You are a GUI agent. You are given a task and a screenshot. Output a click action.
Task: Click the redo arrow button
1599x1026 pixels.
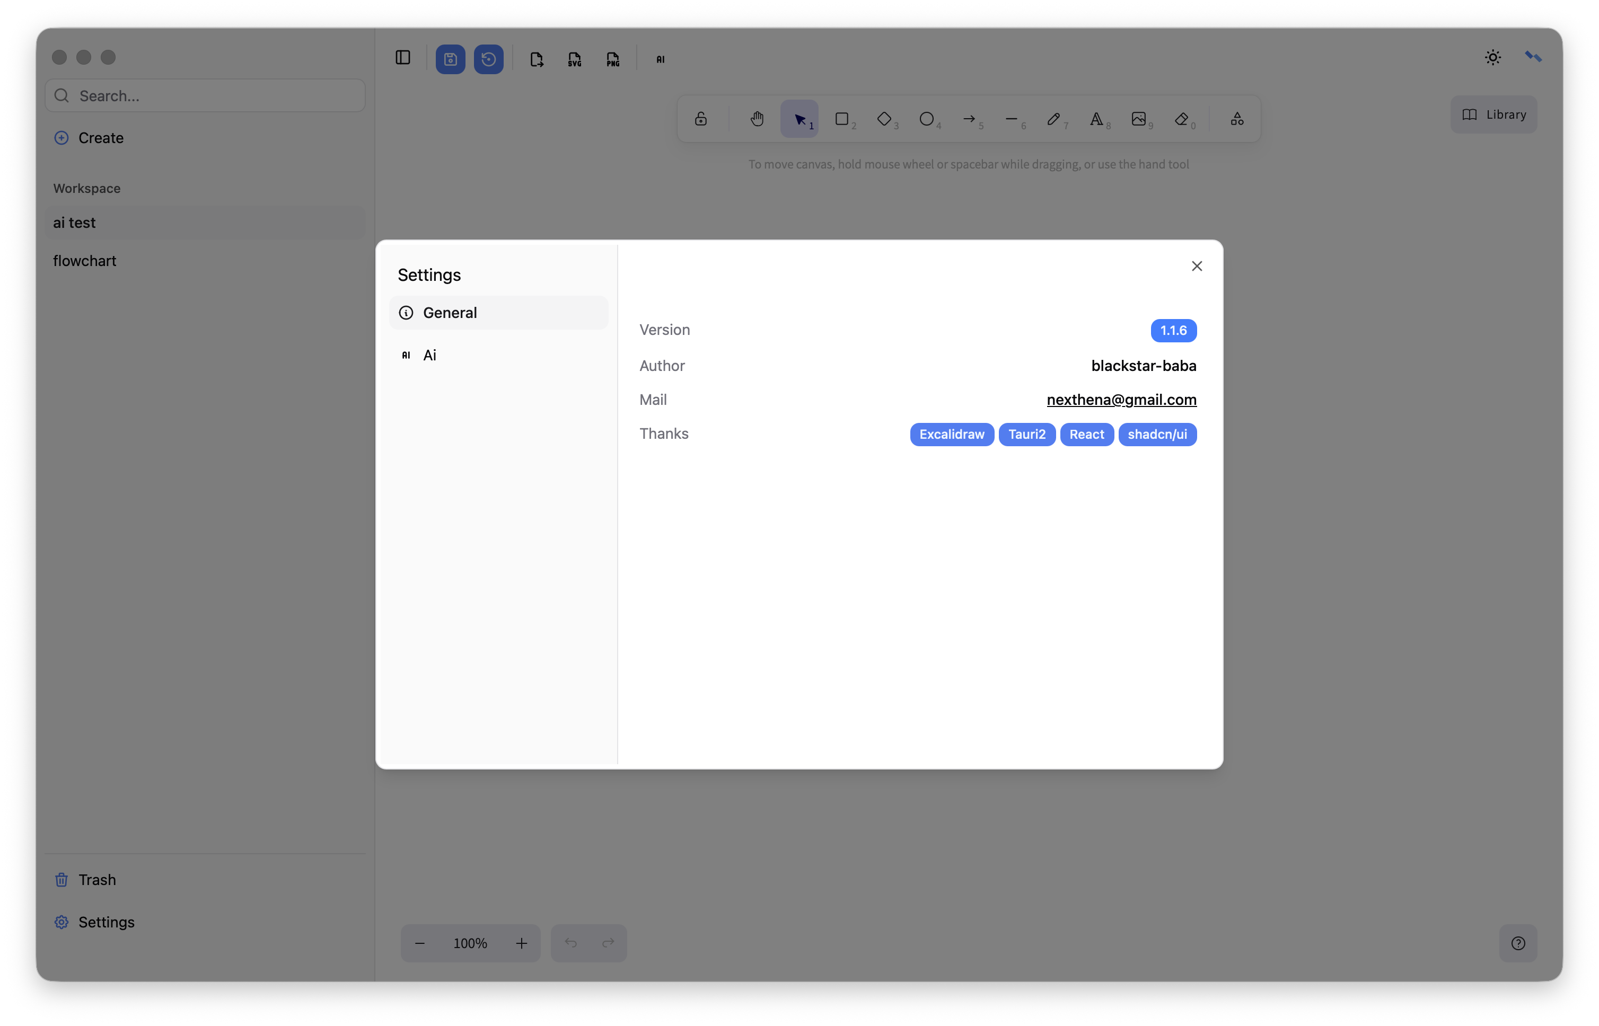point(608,943)
